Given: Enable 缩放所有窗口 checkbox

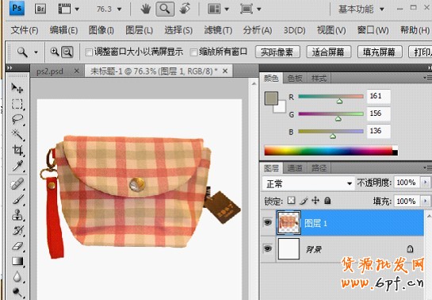Looking at the screenshot, I should point(193,52).
